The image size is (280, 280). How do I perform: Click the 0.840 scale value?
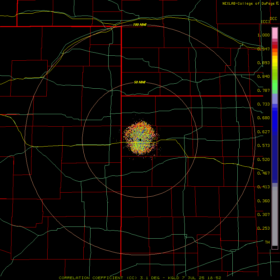pos(264,77)
